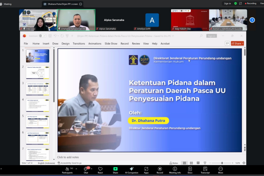This screenshot has height=176, width=264.
Task: Open the Transcript panel
Action: (x=205, y=169)
